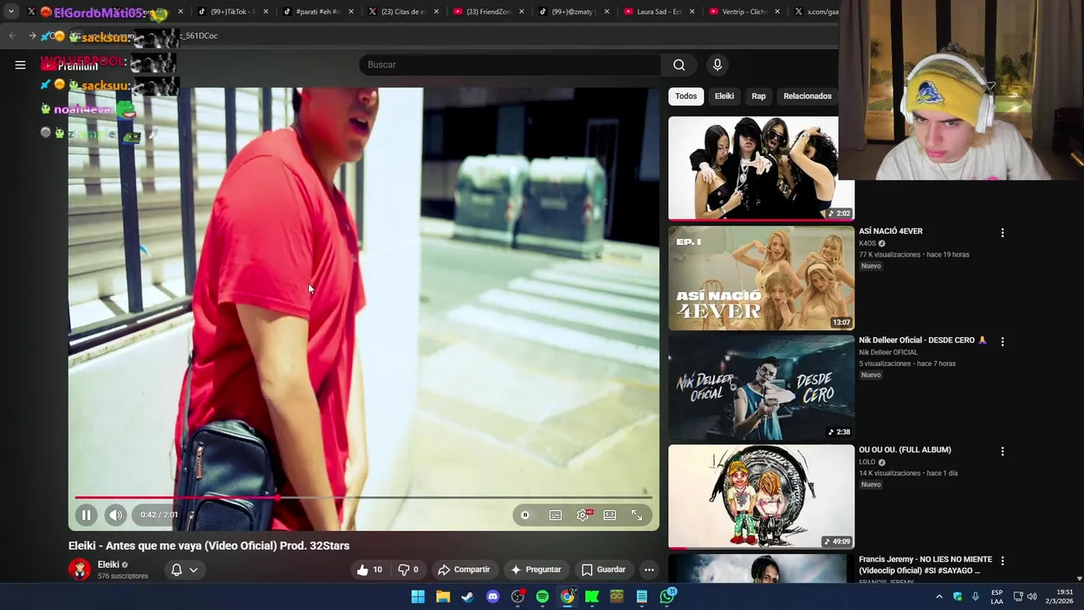Viewport: 1084px width, 610px height.
Task: Click the Guardar save button
Action: click(603, 569)
